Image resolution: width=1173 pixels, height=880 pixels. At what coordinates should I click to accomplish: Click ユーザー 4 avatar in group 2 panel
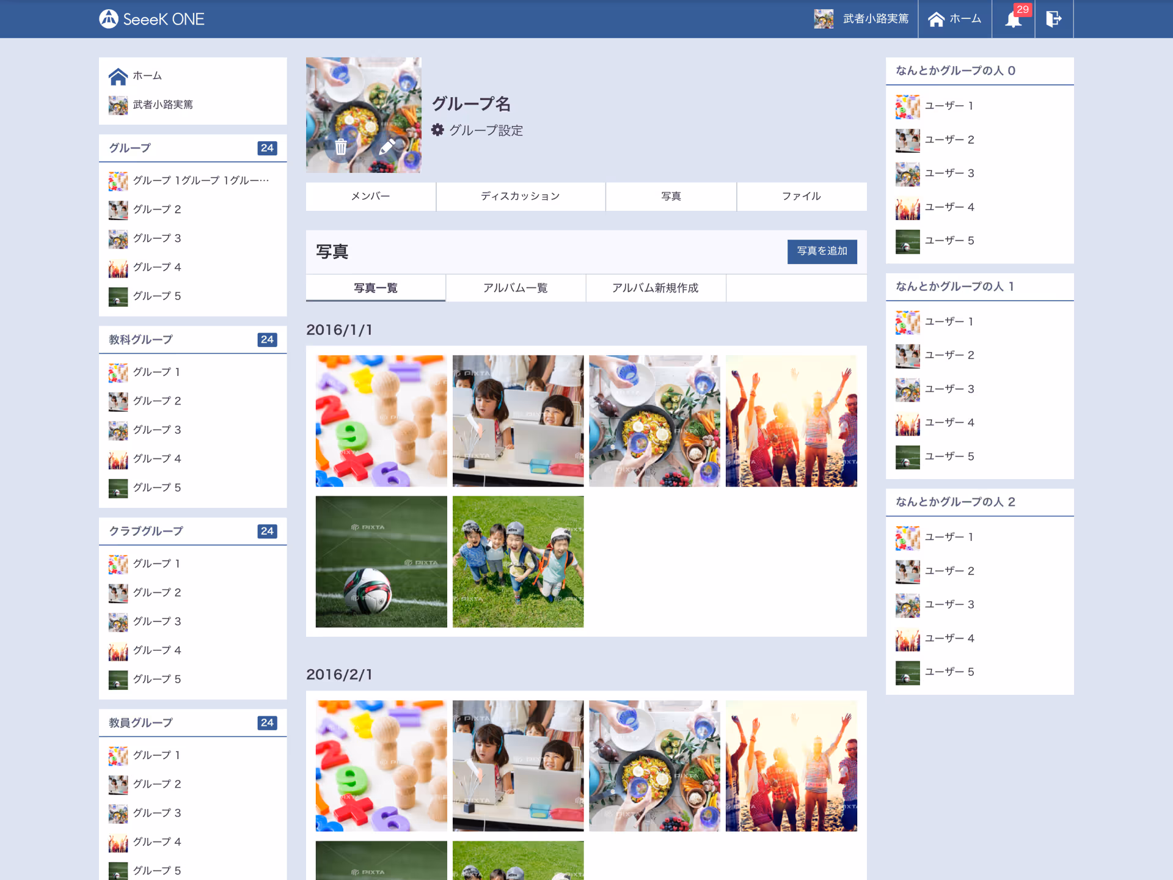click(x=907, y=639)
